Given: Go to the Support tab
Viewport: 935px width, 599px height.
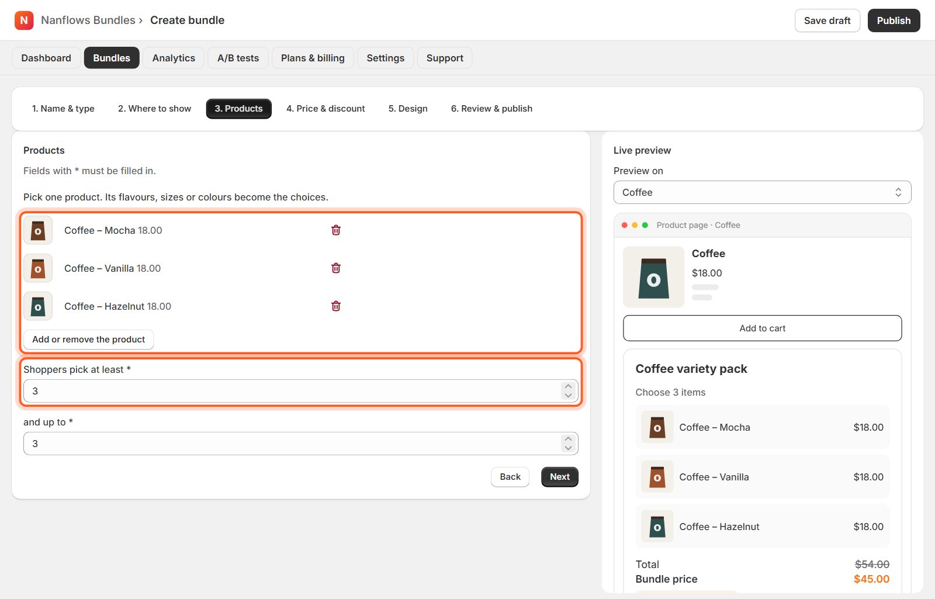Looking at the screenshot, I should [445, 58].
